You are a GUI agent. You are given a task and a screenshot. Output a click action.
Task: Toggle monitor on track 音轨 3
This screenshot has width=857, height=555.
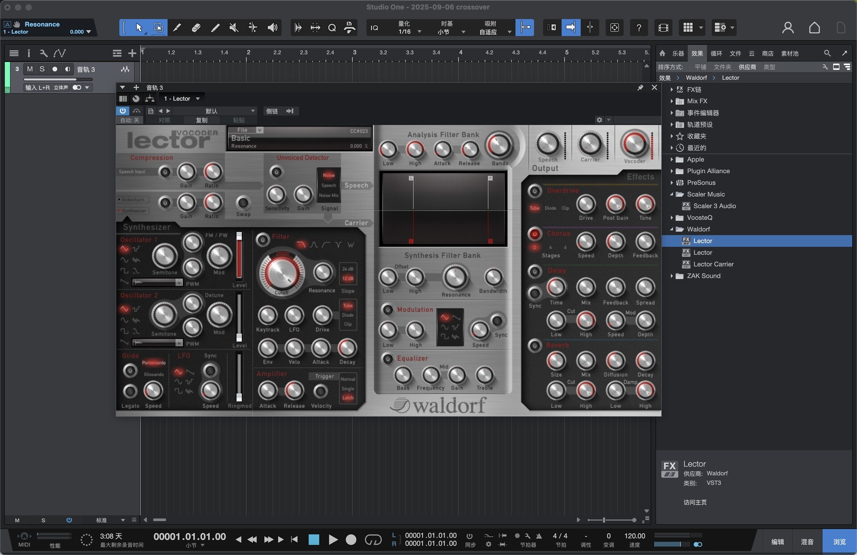67,69
